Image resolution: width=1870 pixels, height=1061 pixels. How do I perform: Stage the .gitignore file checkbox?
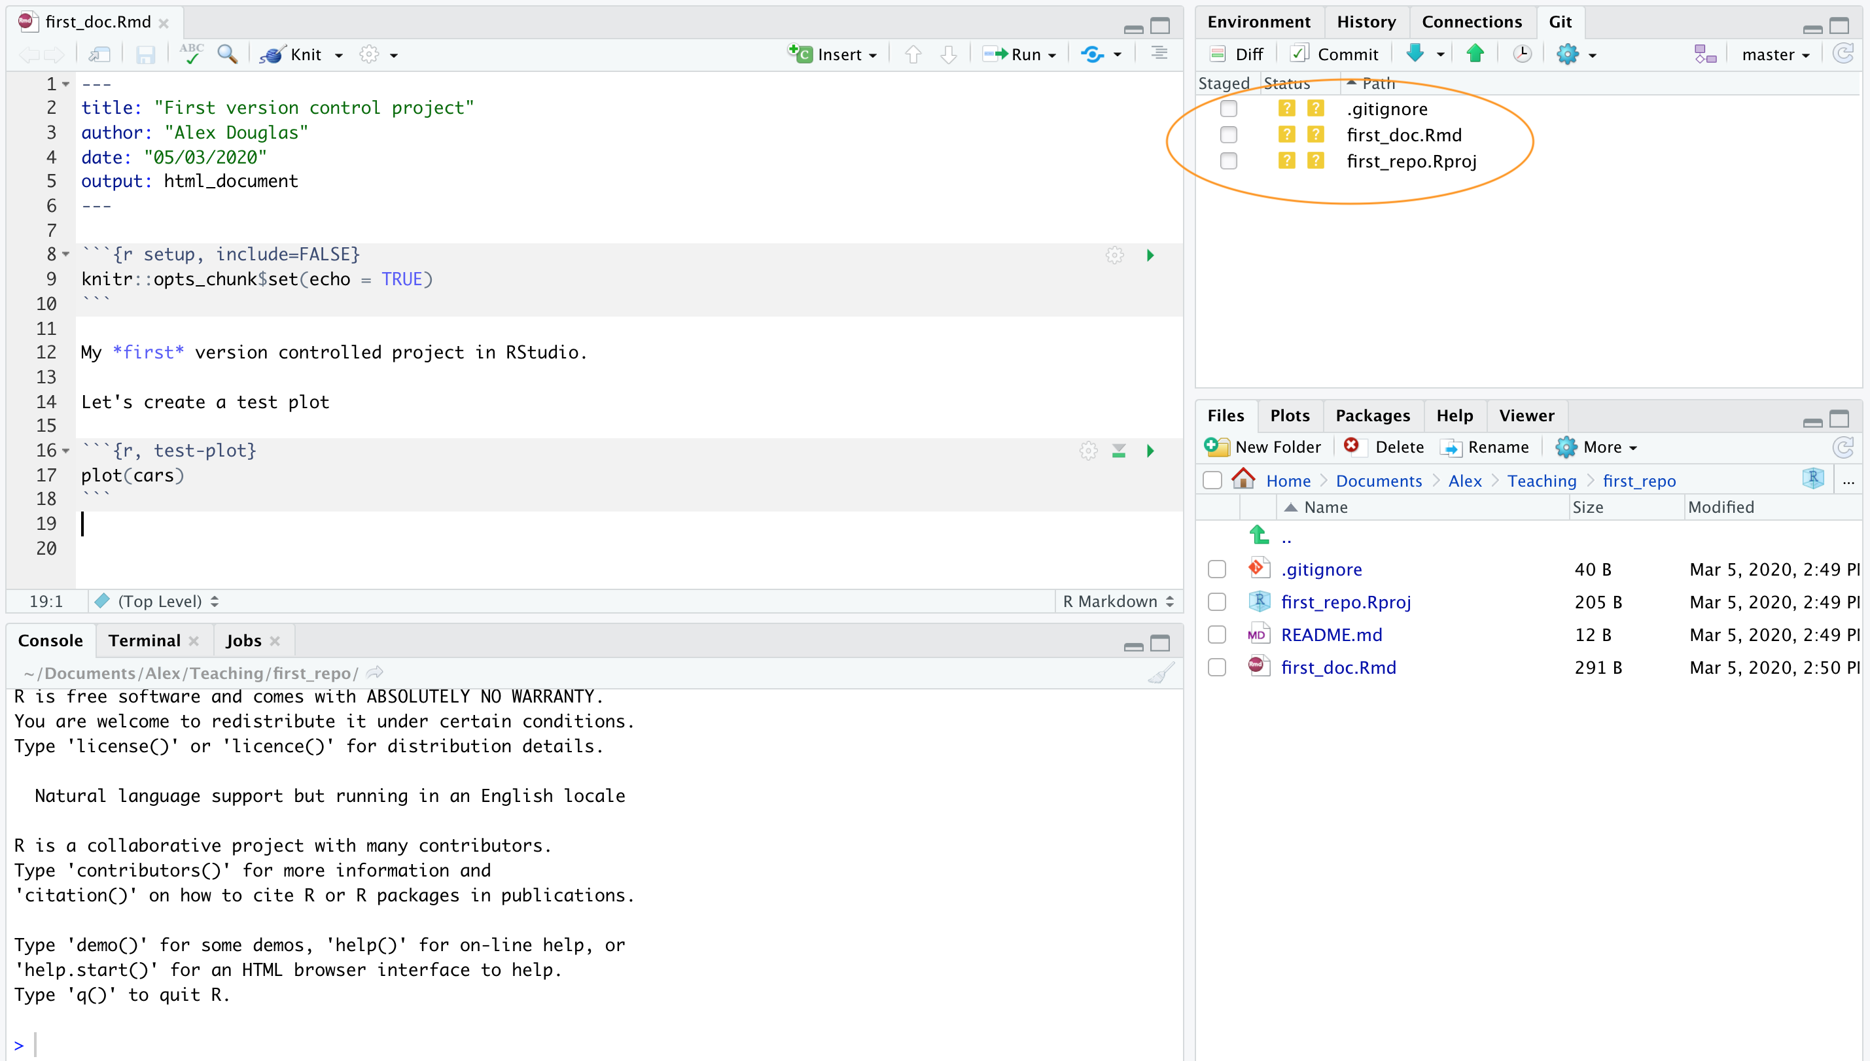[x=1229, y=109]
